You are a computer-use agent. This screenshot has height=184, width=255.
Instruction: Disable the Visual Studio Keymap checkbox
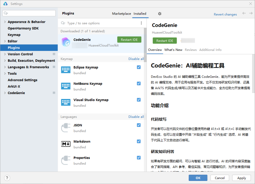(138, 100)
